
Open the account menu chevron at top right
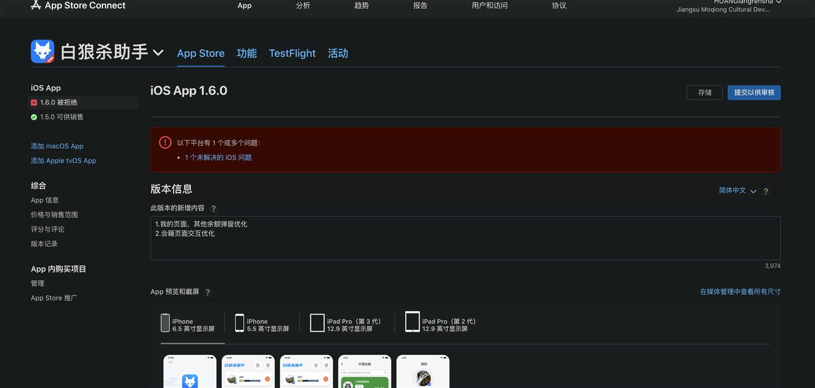click(779, 2)
